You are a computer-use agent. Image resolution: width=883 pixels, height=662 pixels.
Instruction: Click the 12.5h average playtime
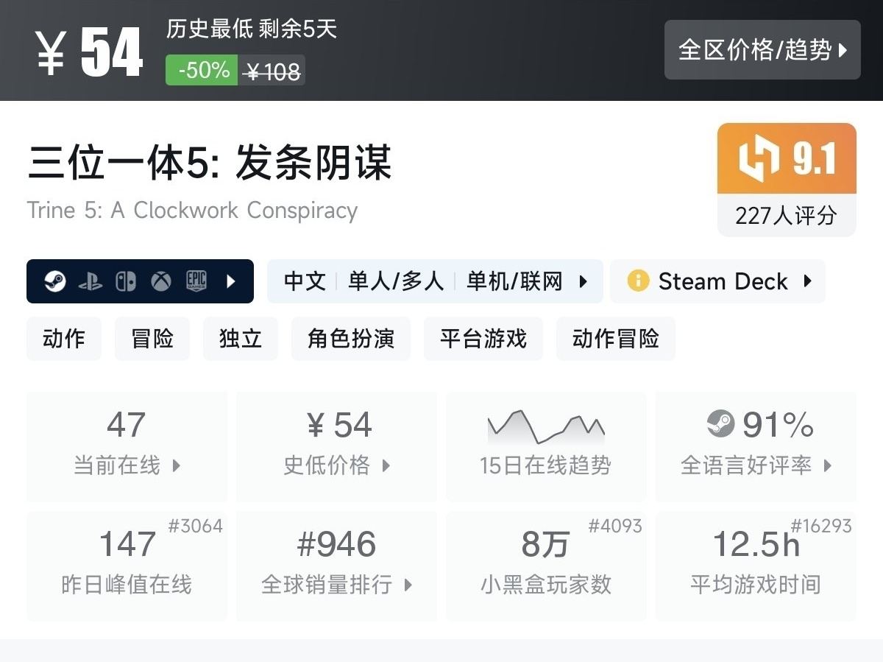[756, 544]
